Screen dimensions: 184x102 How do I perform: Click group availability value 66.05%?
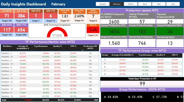tap(122, 63)
